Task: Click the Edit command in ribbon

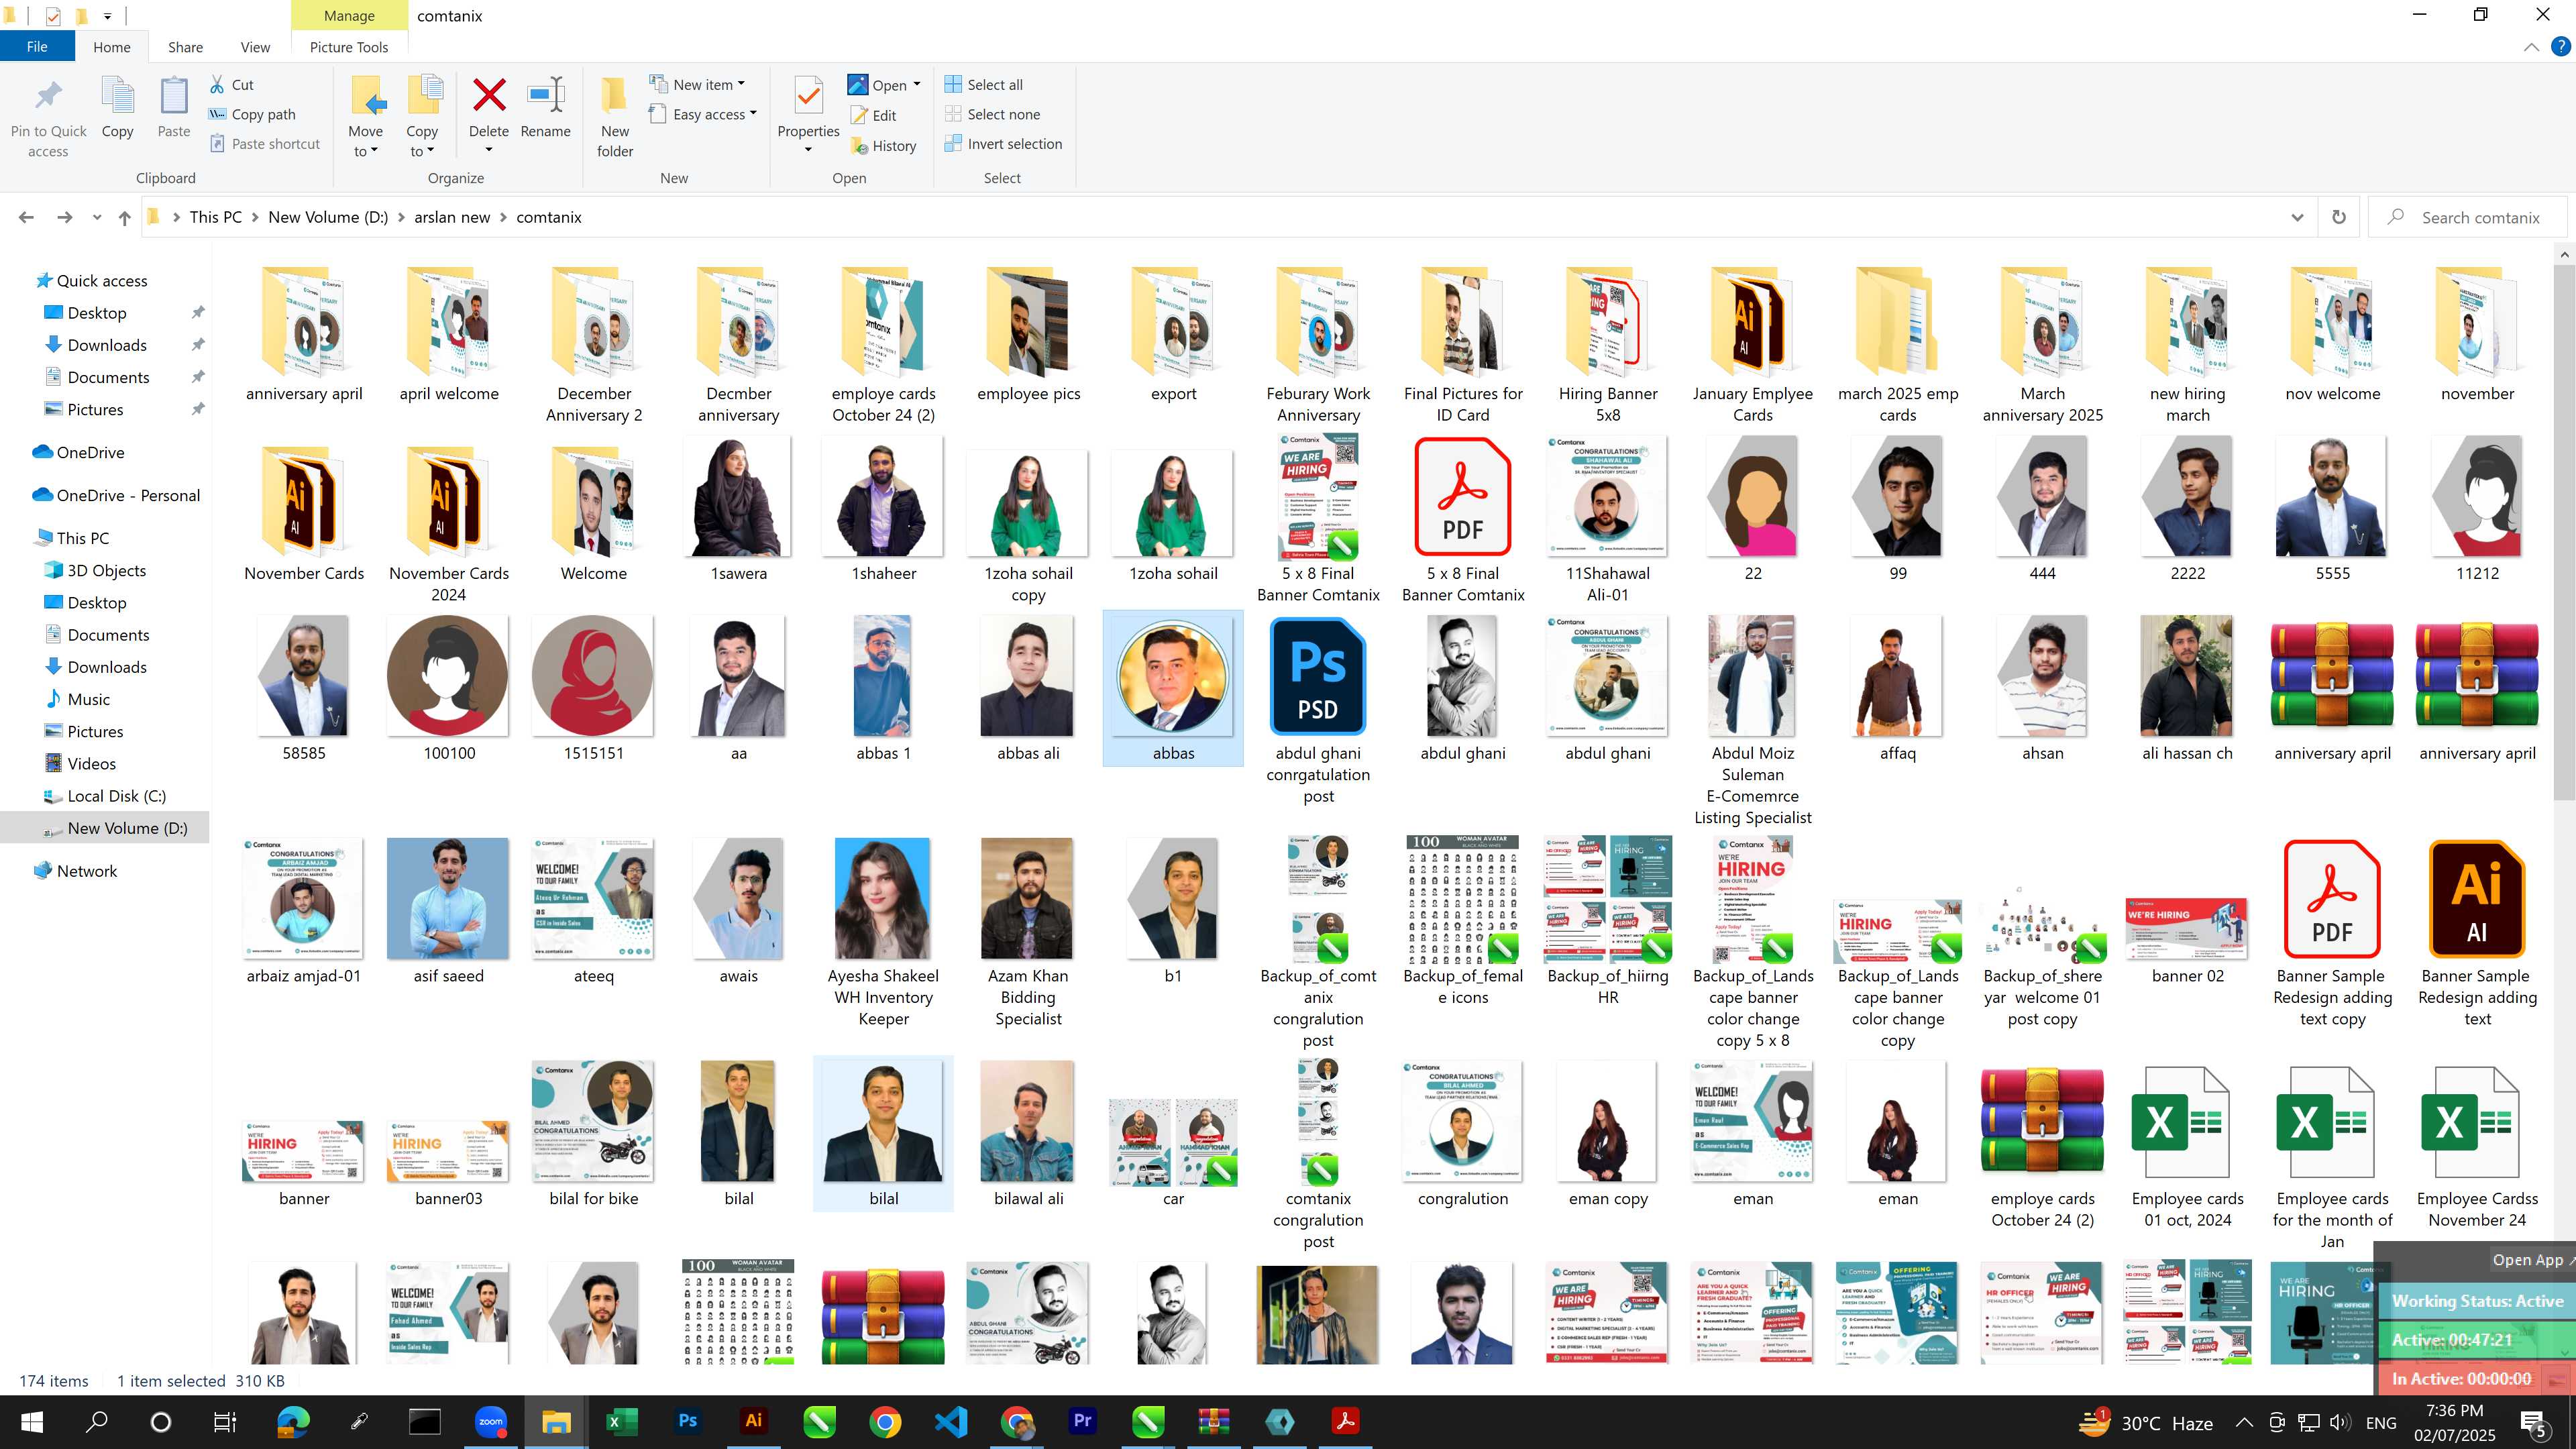Action: click(873, 115)
